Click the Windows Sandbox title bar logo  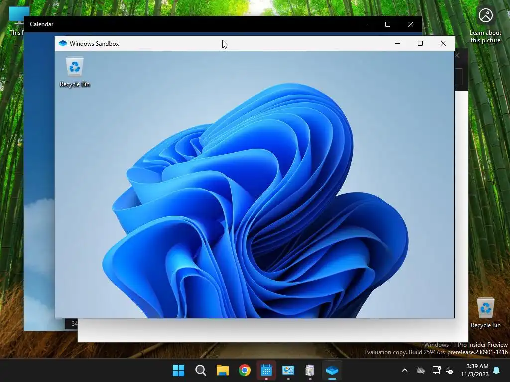(63, 43)
